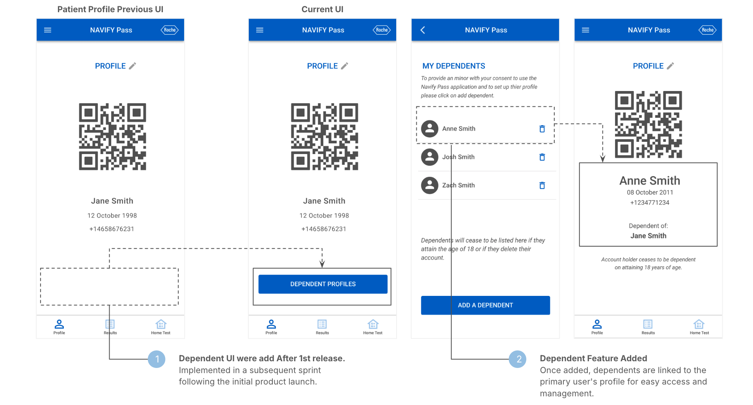The height and width of the screenshot is (405, 753).
Task: Click Jane Smith name in Previous UI
Action: 112,201
